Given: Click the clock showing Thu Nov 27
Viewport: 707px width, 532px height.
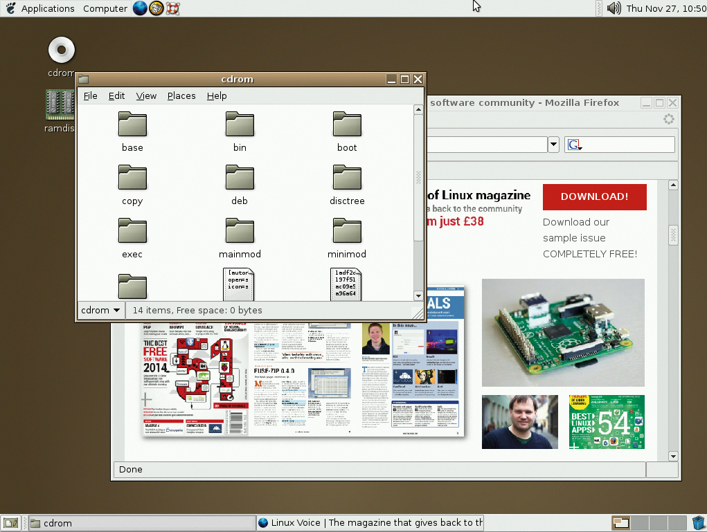Looking at the screenshot, I should pos(666,8).
